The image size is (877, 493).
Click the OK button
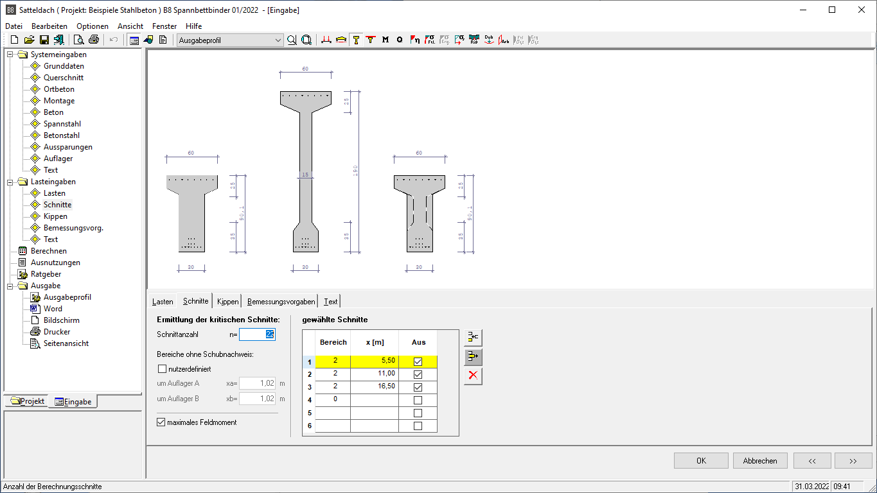[701, 461]
